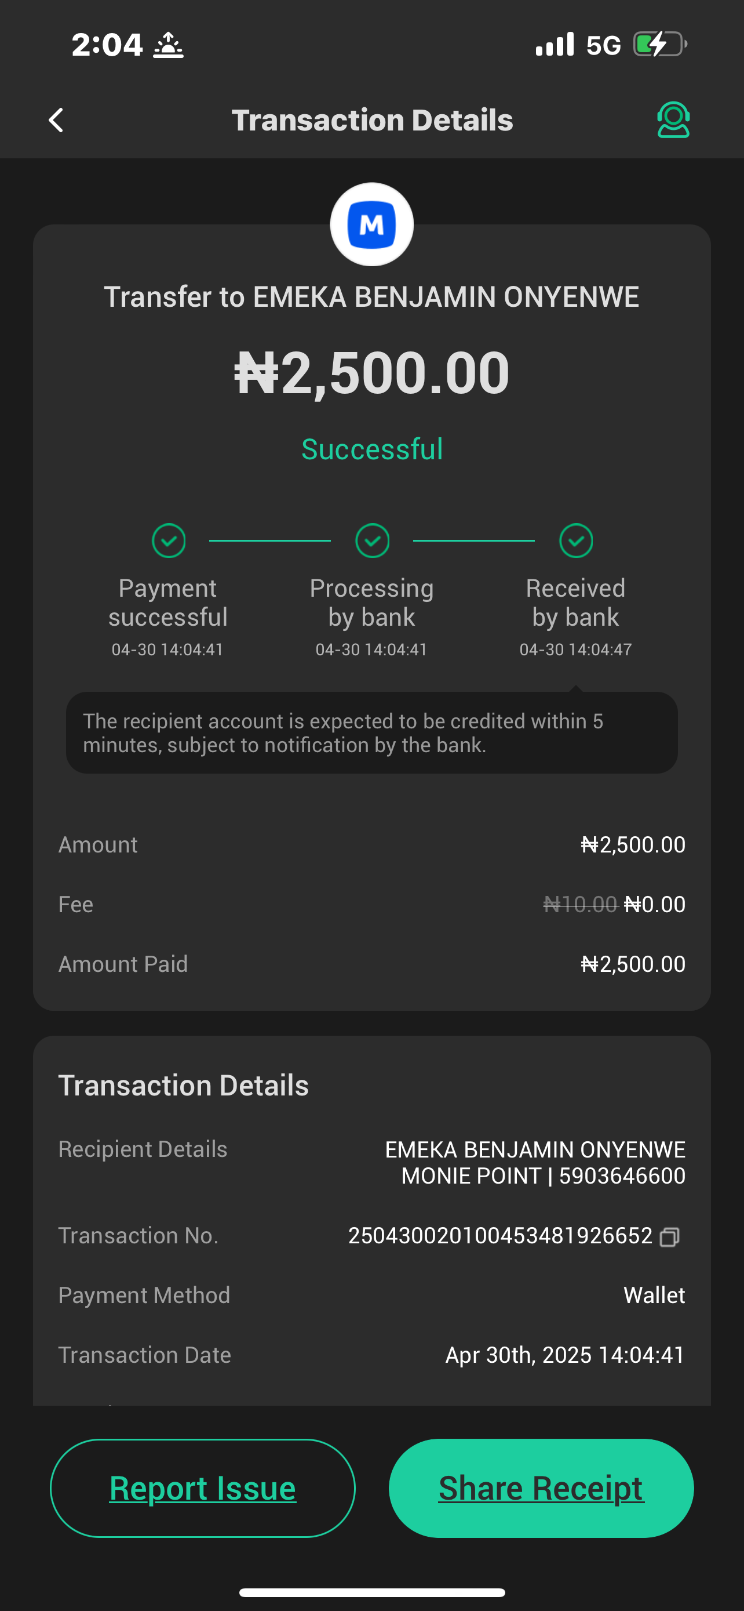Tap the Processing by bank checkmark
The image size is (744, 1611).
click(373, 540)
